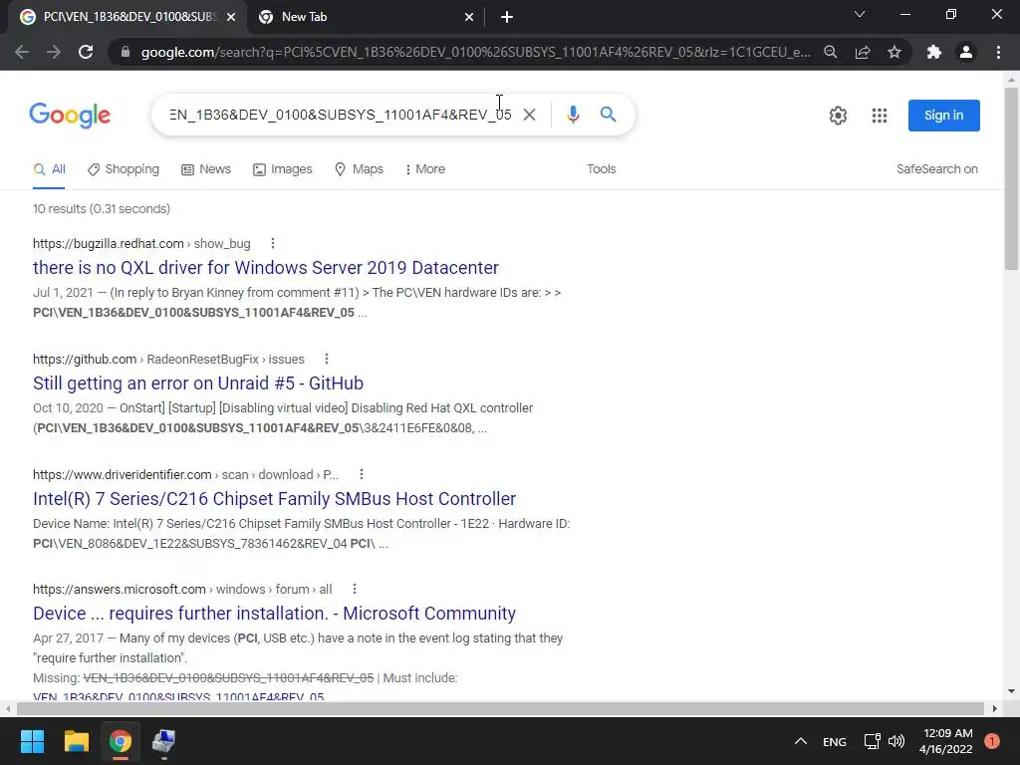Switch to Maps results
Image resolution: width=1020 pixels, height=765 pixels.
click(x=359, y=169)
